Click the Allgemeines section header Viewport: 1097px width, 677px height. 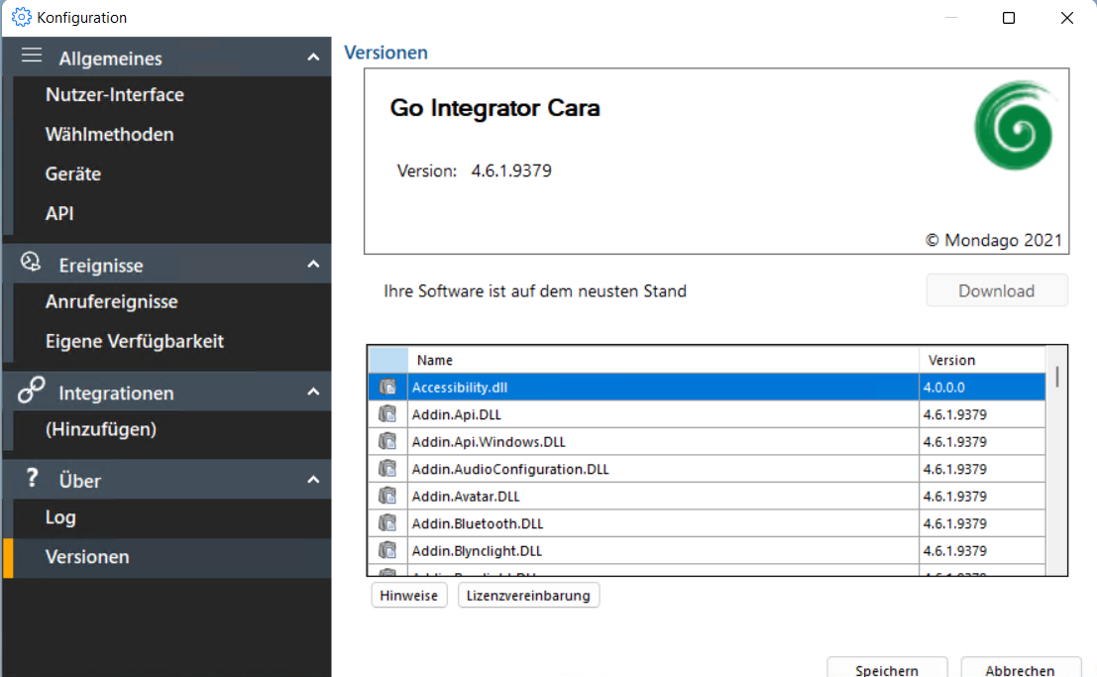coord(166,57)
